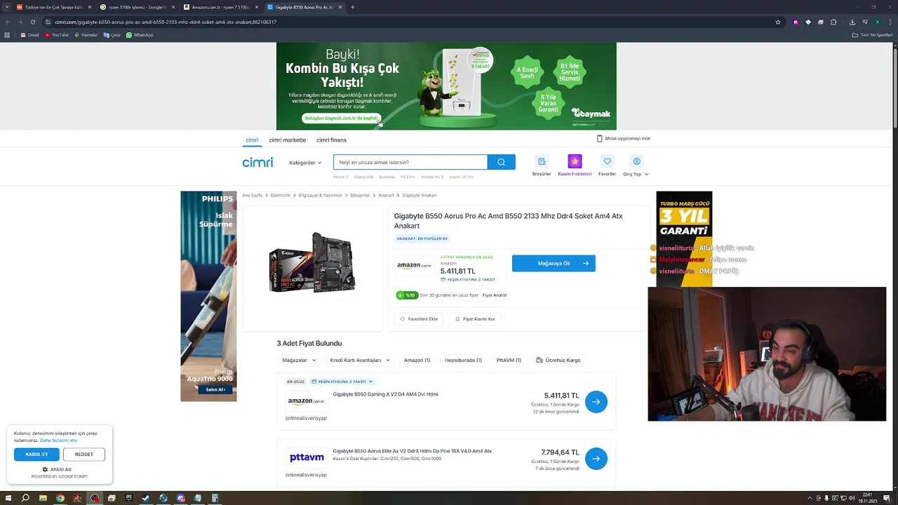Accept cookies with KABUL ET
Image resolution: width=898 pixels, height=505 pixels.
coord(36,454)
